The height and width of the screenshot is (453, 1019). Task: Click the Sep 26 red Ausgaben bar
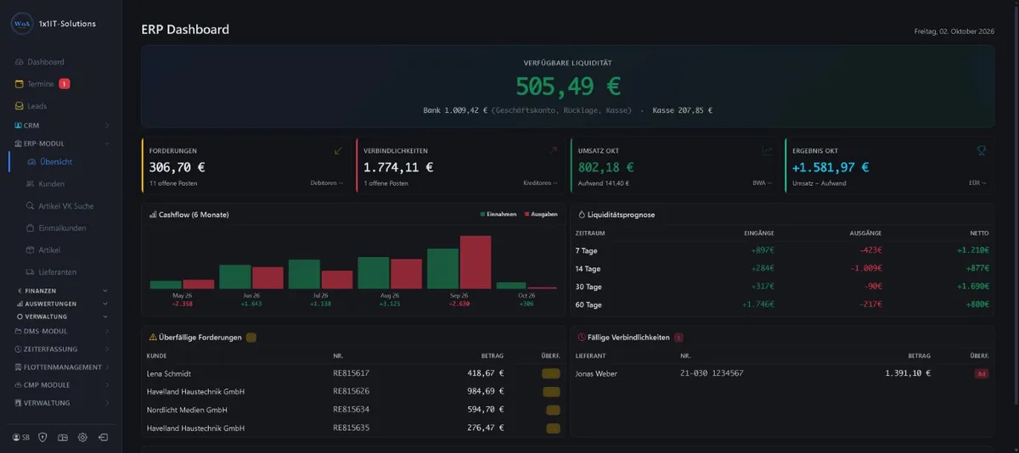[x=476, y=263]
